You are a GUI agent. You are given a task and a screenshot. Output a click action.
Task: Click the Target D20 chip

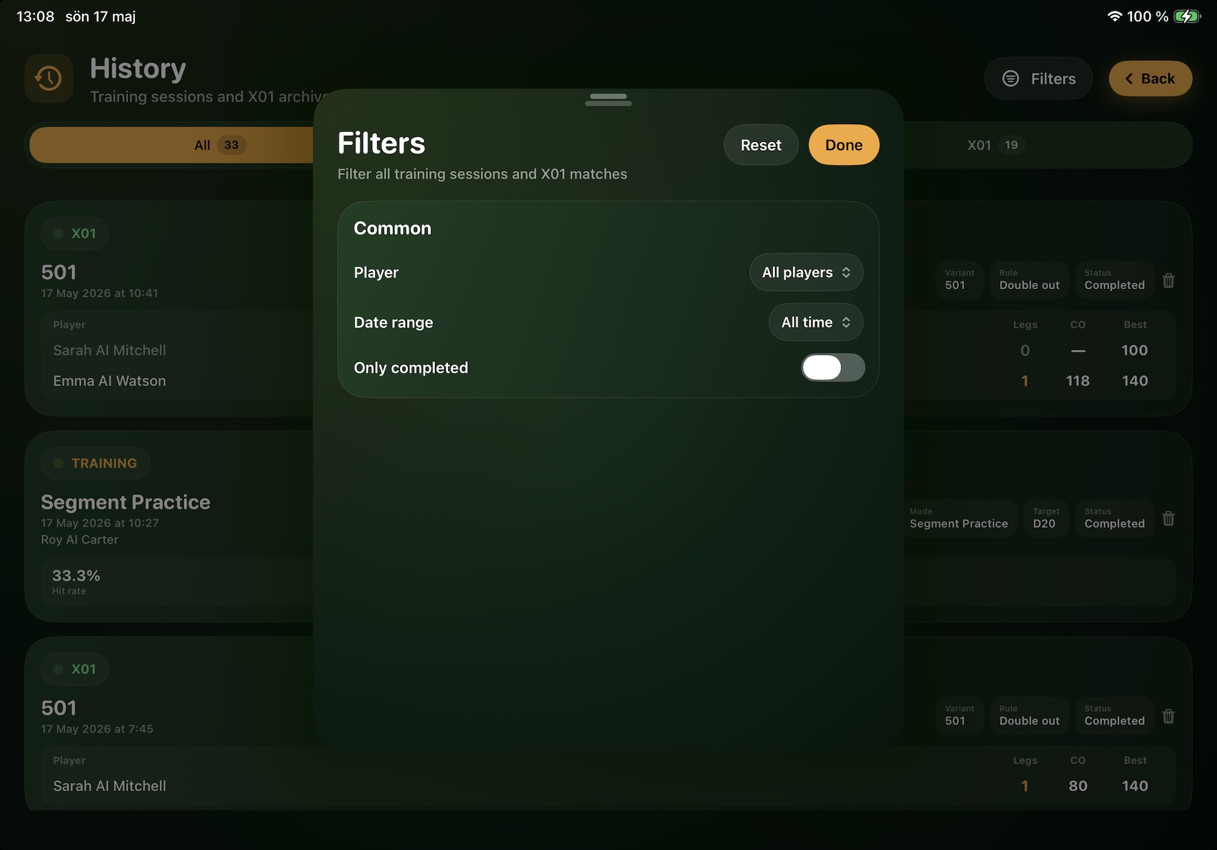point(1046,518)
